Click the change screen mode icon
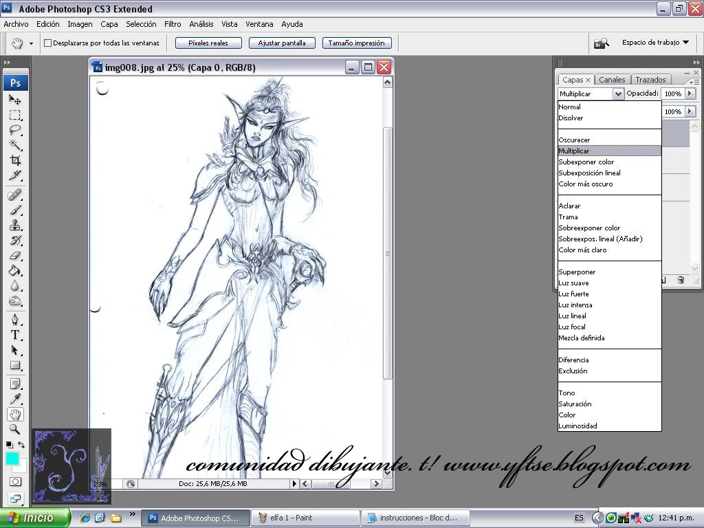The height and width of the screenshot is (528, 704). 15,498
